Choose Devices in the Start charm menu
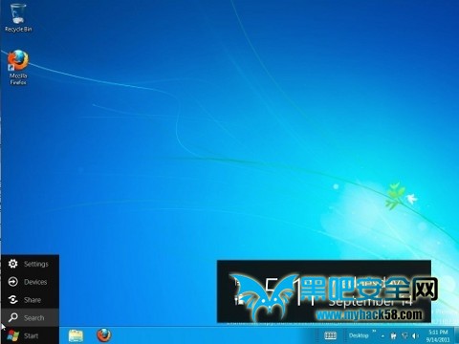 coord(30,282)
